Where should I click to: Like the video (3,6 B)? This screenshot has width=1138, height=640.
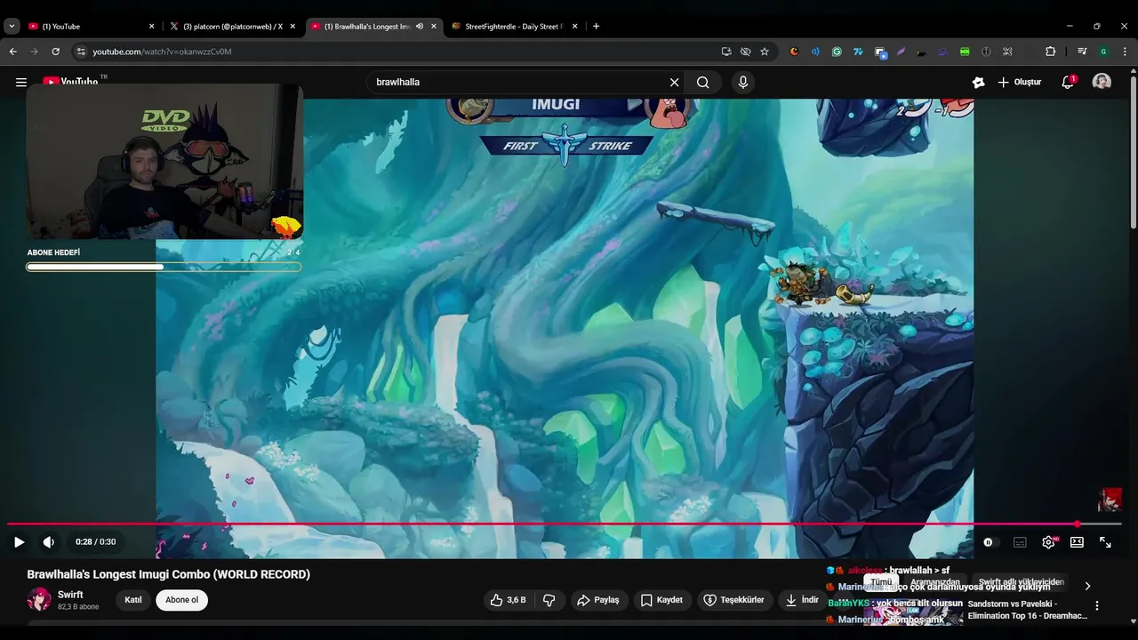pyautogui.click(x=508, y=600)
